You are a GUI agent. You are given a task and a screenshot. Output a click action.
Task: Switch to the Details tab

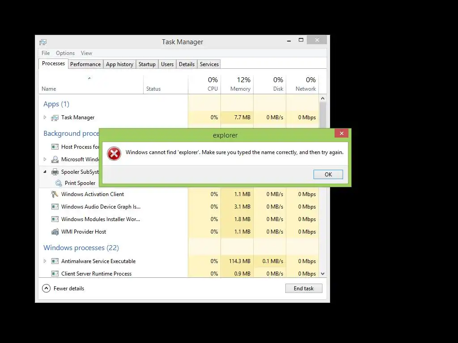(x=187, y=64)
